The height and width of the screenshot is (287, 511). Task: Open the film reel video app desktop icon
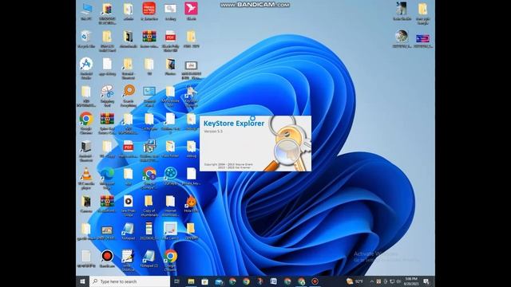(170, 176)
